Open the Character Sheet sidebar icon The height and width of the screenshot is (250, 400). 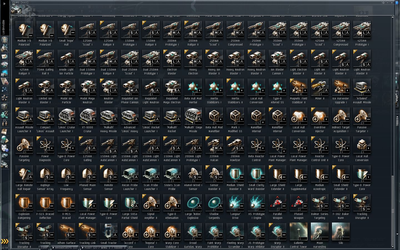(4, 40)
